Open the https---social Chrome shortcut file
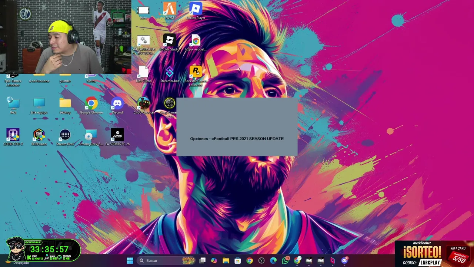Screen dimensions: 474x267 point(196,40)
